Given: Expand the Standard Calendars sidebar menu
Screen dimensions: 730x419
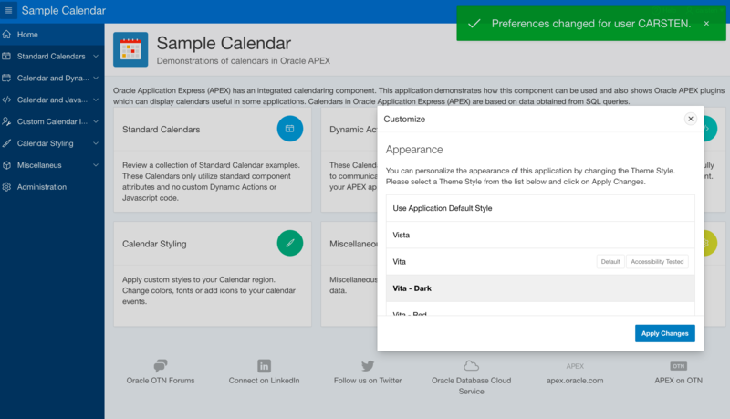Looking at the screenshot, I should coord(96,57).
